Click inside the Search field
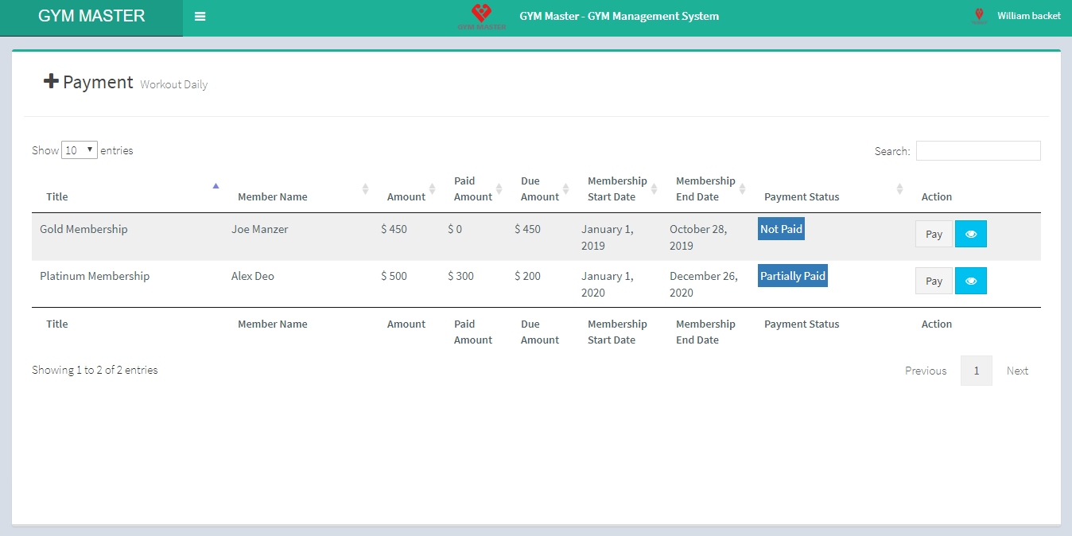 pyautogui.click(x=978, y=150)
